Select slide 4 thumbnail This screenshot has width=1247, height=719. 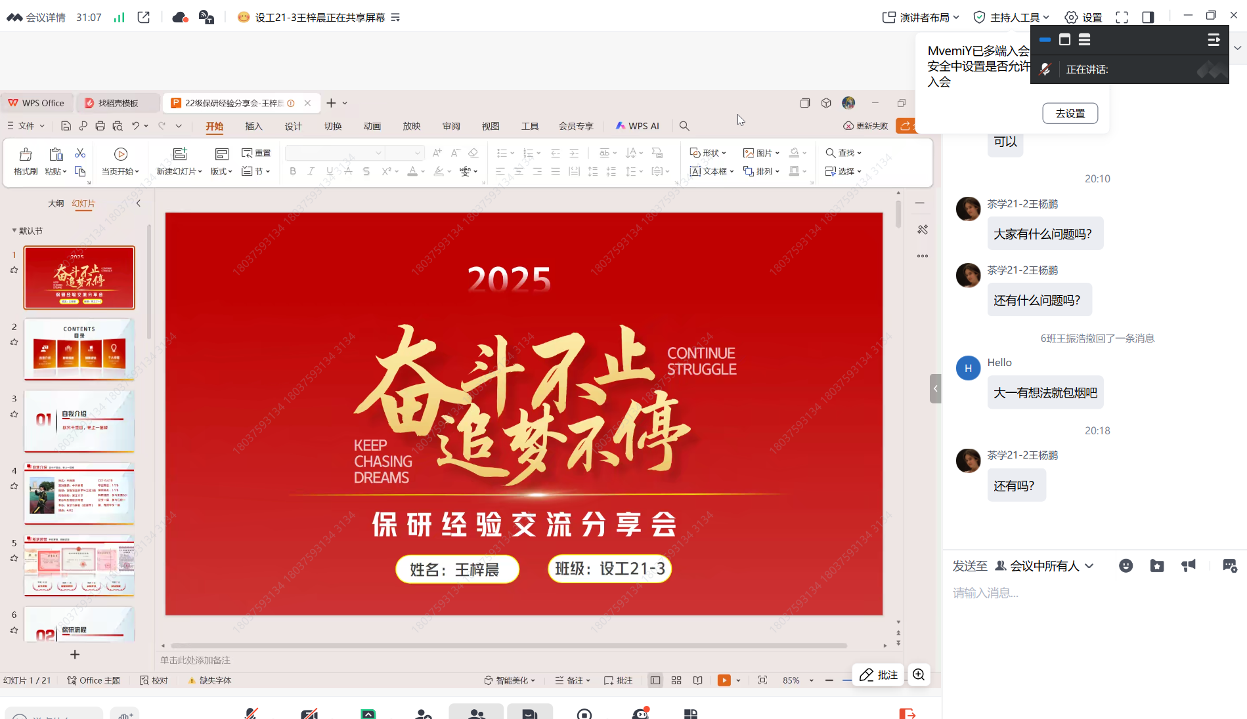pyautogui.click(x=79, y=493)
